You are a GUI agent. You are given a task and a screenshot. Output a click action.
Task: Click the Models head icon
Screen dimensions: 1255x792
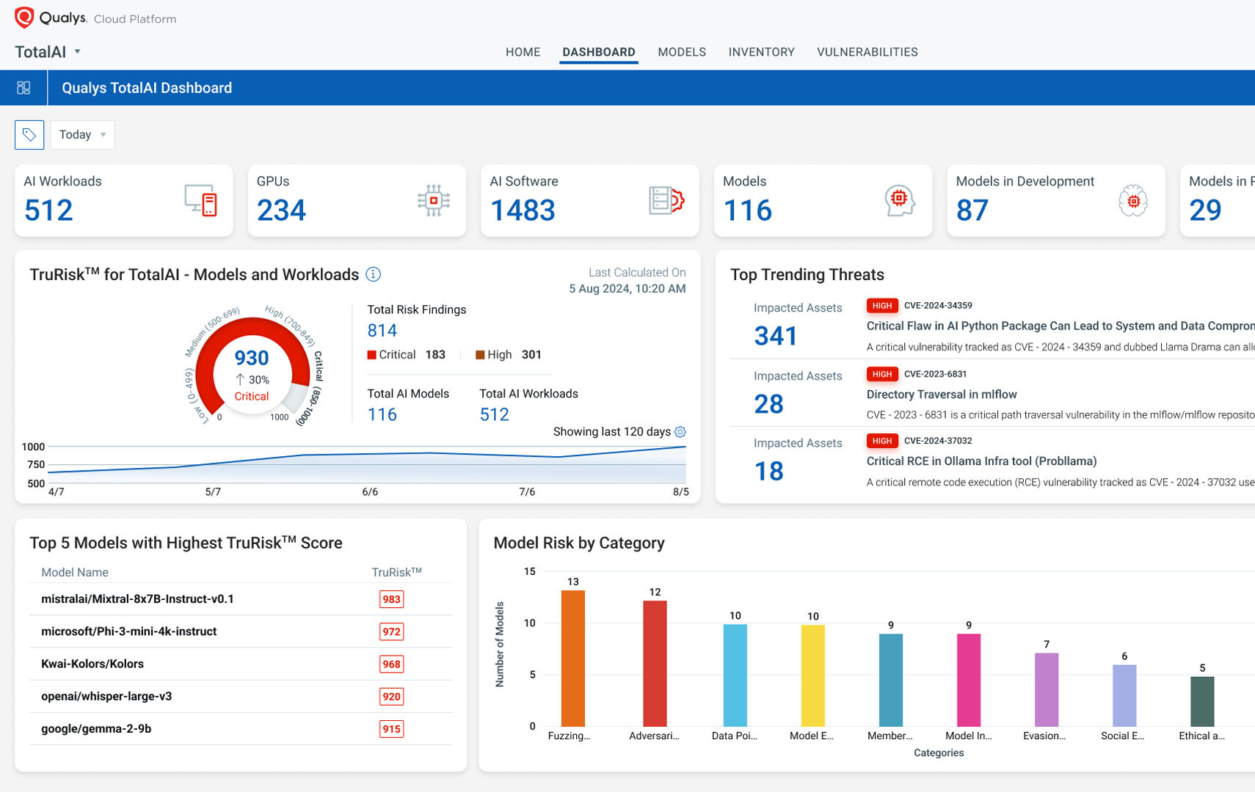[899, 200]
